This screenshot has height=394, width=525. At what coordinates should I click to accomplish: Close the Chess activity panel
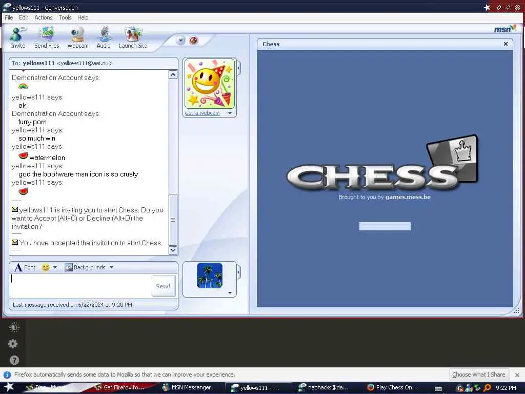(x=506, y=44)
